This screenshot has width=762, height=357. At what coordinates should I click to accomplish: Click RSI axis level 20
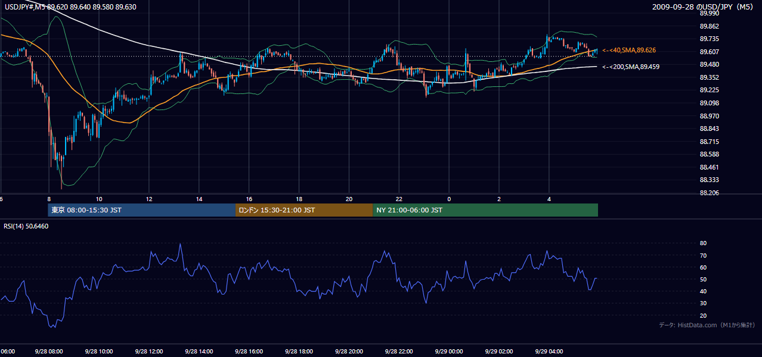click(703, 315)
